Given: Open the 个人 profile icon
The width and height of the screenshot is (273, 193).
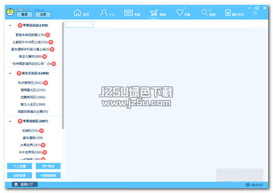Looking at the screenshot, I should click(104, 13).
